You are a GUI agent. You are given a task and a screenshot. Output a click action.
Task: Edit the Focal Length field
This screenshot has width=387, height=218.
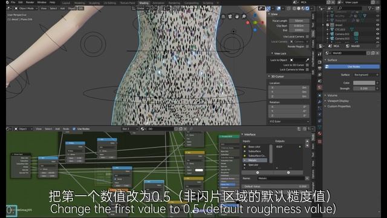(x=299, y=21)
